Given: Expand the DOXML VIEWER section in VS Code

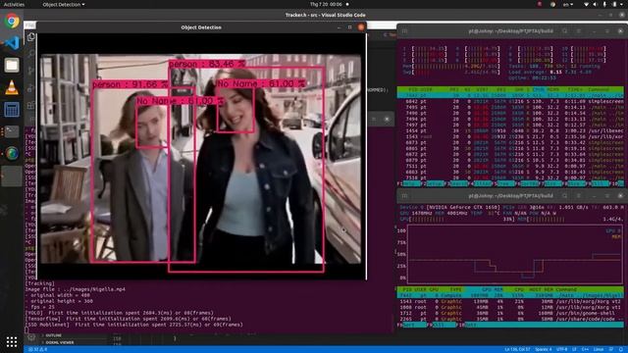Looking at the screenshot, I should (59, 342).
